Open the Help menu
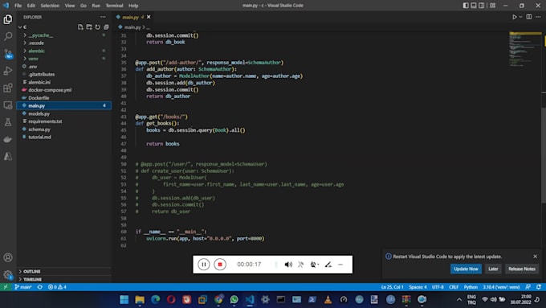The image size is (546, 308). [x=133, y=6]
